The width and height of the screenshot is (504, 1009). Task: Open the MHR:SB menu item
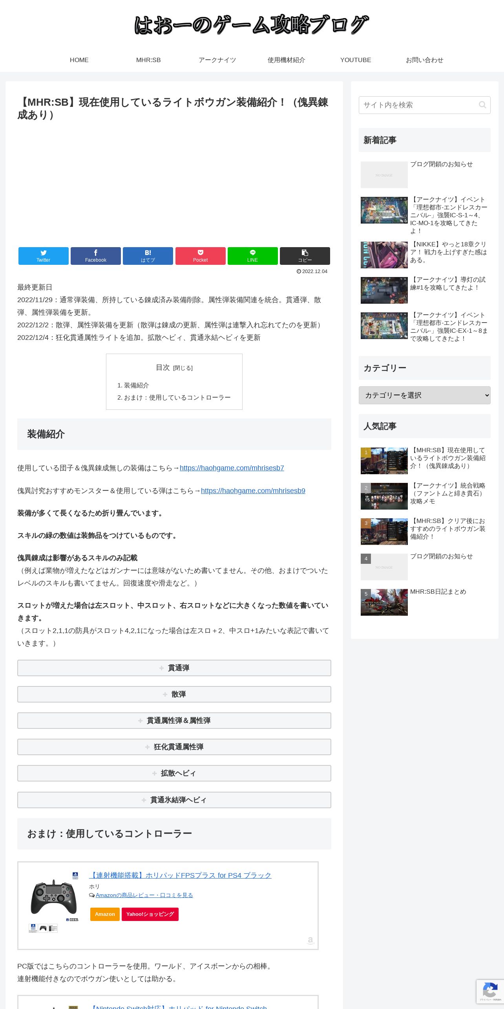(148, 60)
